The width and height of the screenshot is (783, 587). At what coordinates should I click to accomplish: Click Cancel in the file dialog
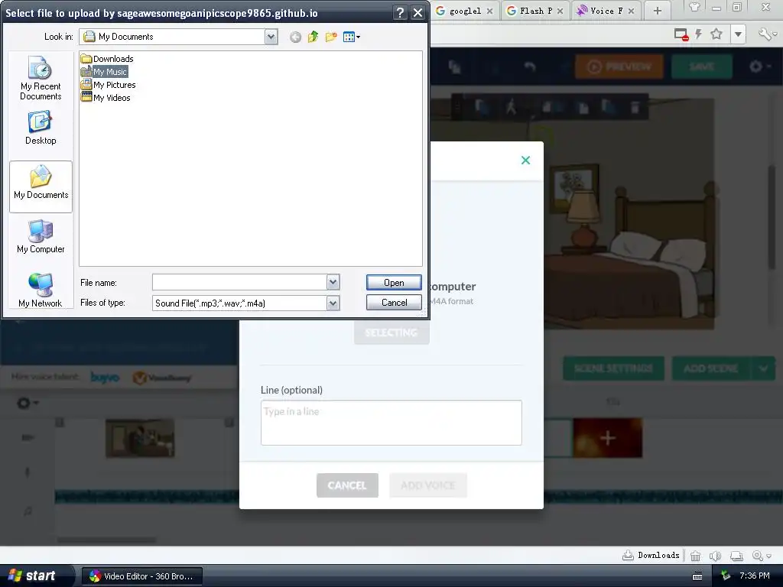pos(394,303)
